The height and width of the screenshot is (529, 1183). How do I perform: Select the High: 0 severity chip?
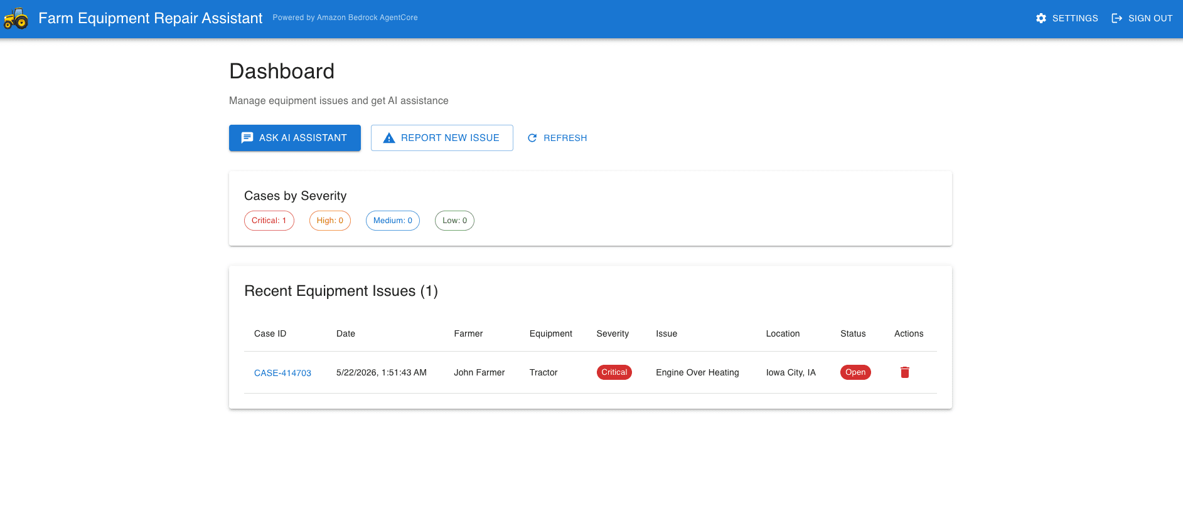click(x=330, y=221)
